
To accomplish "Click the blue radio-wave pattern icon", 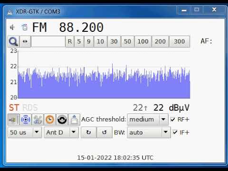I will coord(26,120).
